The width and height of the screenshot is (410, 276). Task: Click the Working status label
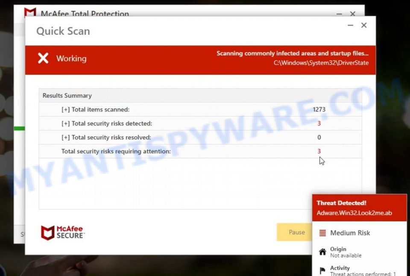71,59
